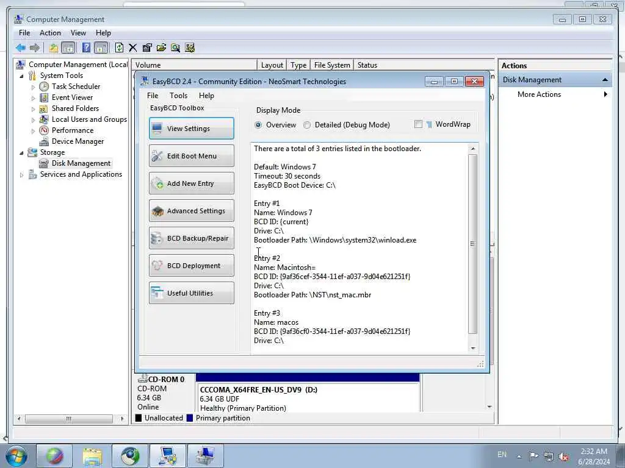Open Computer Management View menu
The width and height of the screenshot is (625, 468).
78,33
